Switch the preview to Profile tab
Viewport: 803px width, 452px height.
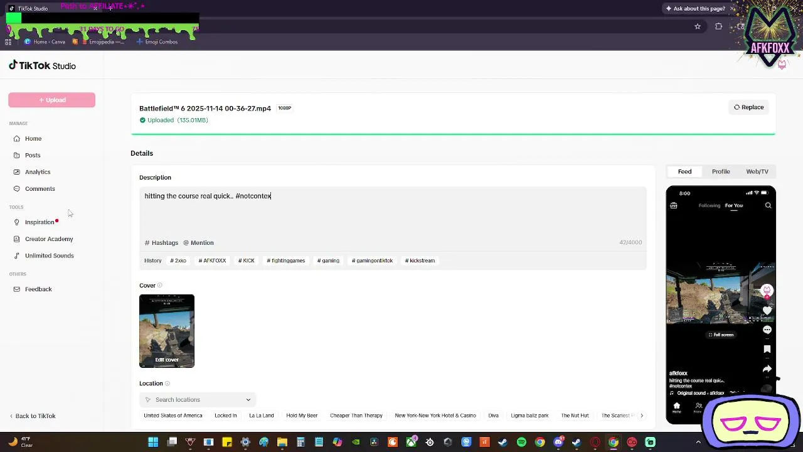pos(721,171)
